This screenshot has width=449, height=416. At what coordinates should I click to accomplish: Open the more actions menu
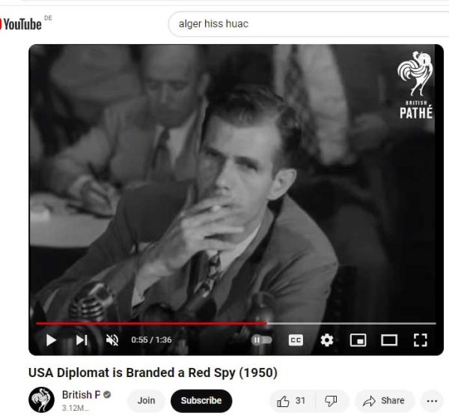432,401
